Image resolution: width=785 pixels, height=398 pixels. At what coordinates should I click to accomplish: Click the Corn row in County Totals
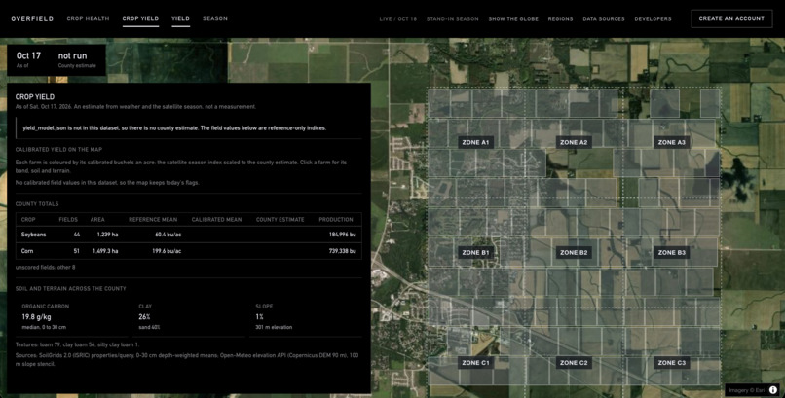[188, 251]
